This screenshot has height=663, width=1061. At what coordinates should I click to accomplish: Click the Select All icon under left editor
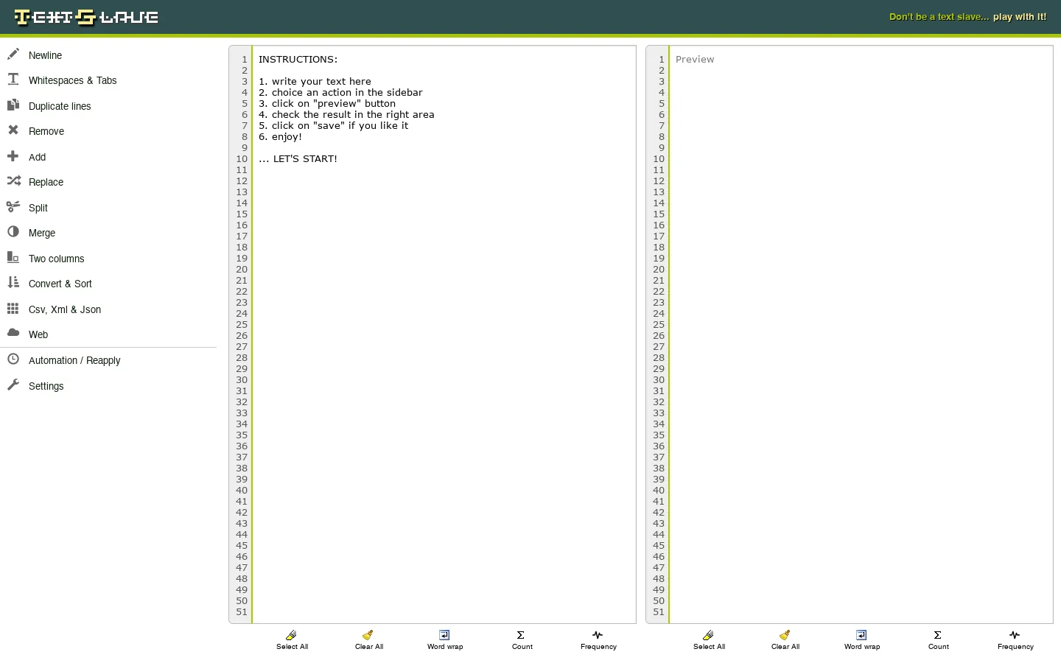pyautogui.click(x=292, y=635)
